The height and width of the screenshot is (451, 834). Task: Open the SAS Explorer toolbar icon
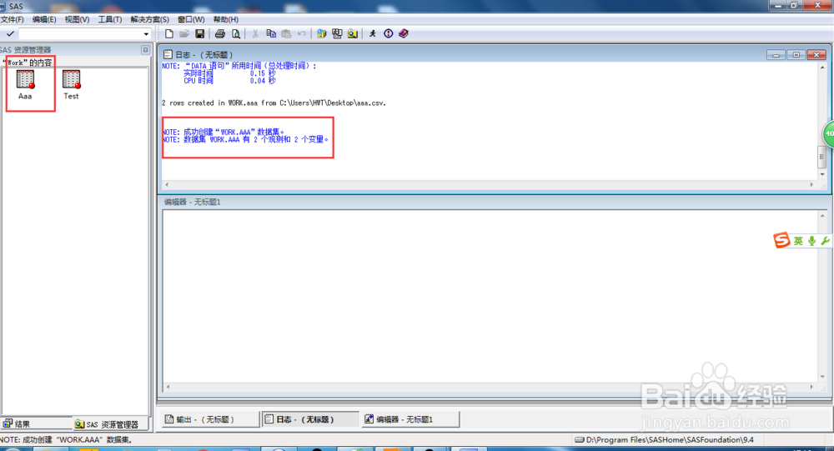click(352, 34)
